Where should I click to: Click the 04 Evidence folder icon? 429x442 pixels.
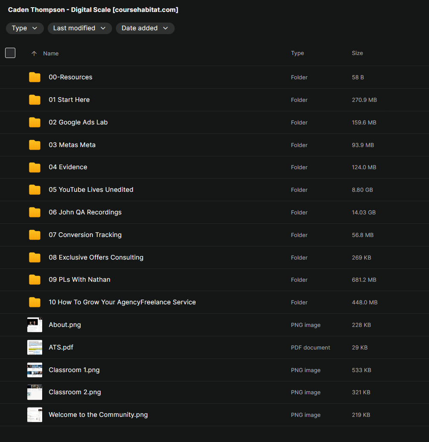click(x=35, y=168)
